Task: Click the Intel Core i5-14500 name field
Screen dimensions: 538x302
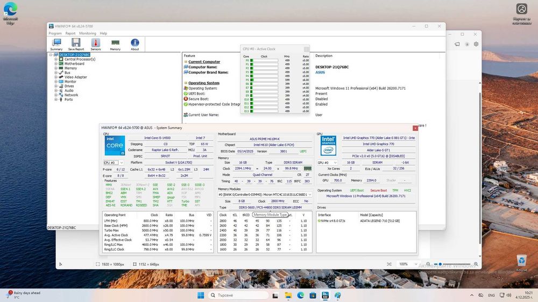Action: pyautogui.click(x=157, y=138)
